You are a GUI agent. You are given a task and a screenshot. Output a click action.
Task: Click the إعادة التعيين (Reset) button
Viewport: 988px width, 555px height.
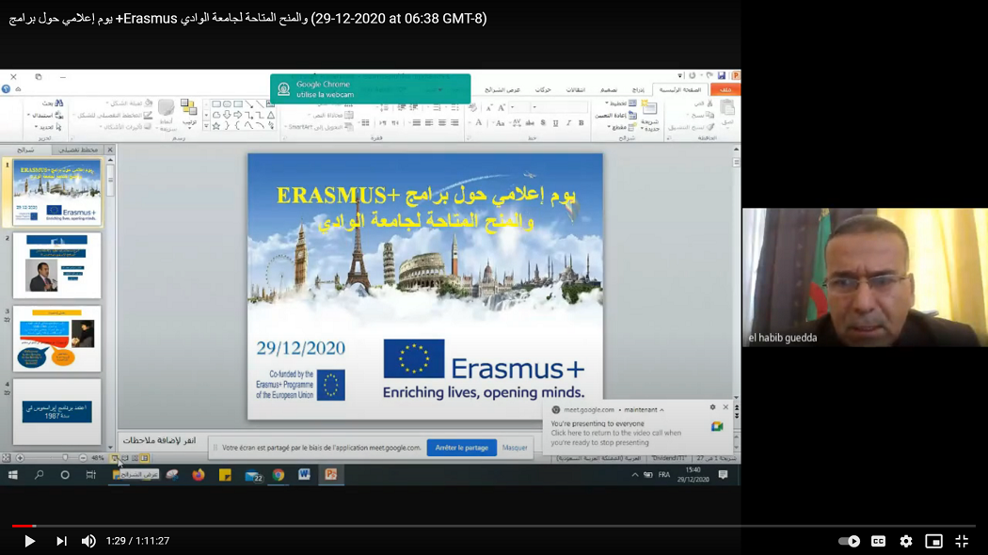point(615,116)
